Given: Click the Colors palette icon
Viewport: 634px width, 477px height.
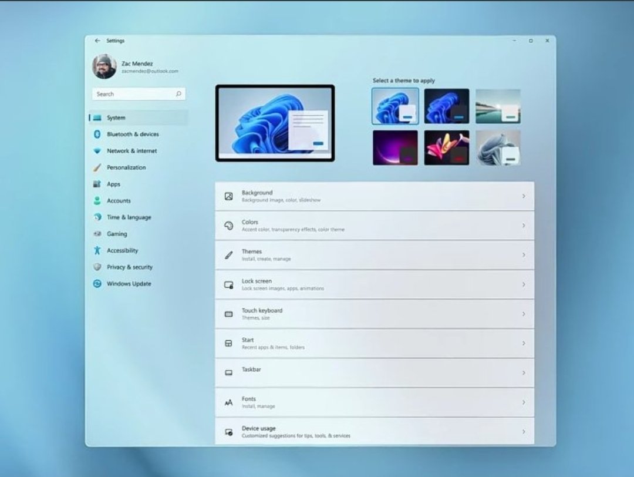Looking at the screenshot, I should click(228, 226).
